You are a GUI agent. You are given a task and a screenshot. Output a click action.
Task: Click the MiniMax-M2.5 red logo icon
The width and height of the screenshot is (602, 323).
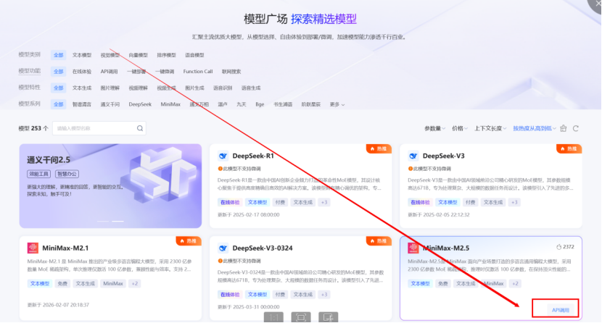413,248
